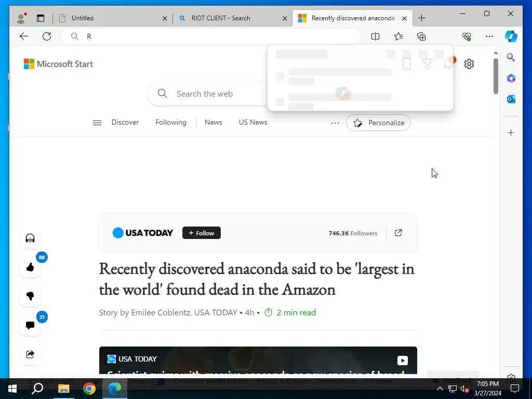The width and height of the screenshot is (532, 399).
Task: Open Microsoft Start settings gear
Action: (469, 64)
